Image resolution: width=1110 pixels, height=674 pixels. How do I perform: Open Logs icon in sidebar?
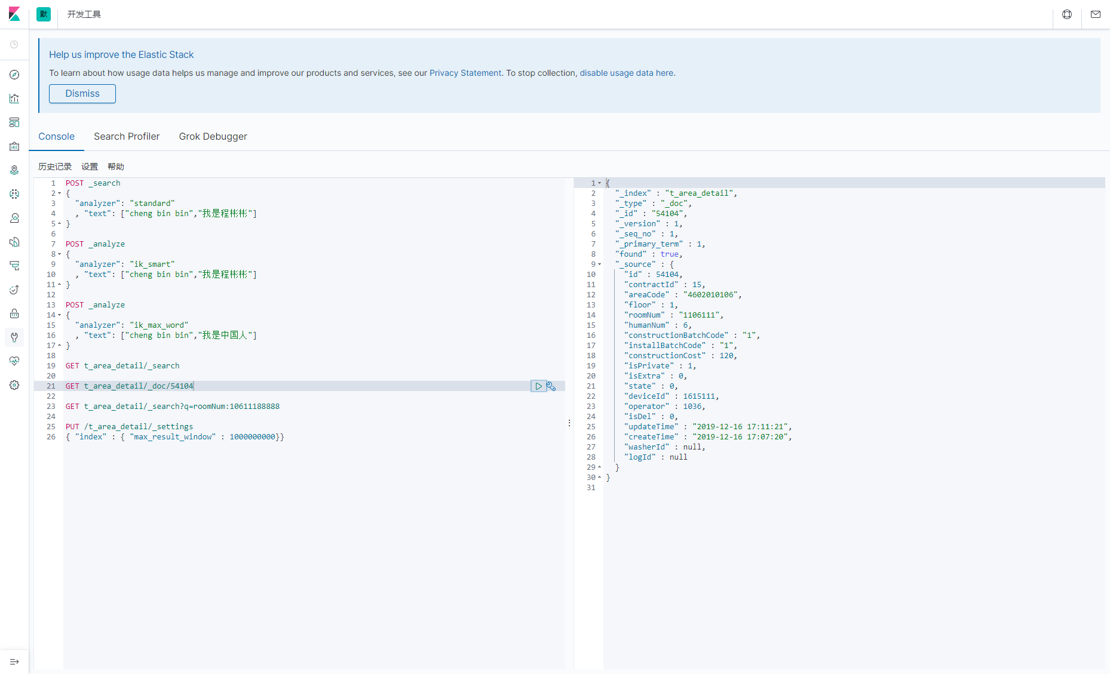coord(14,242)
